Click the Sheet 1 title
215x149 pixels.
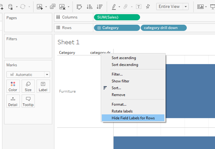69,42
